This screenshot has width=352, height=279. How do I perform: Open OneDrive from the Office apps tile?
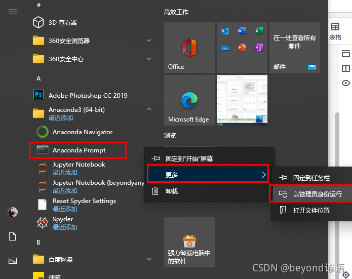point(225,48)
